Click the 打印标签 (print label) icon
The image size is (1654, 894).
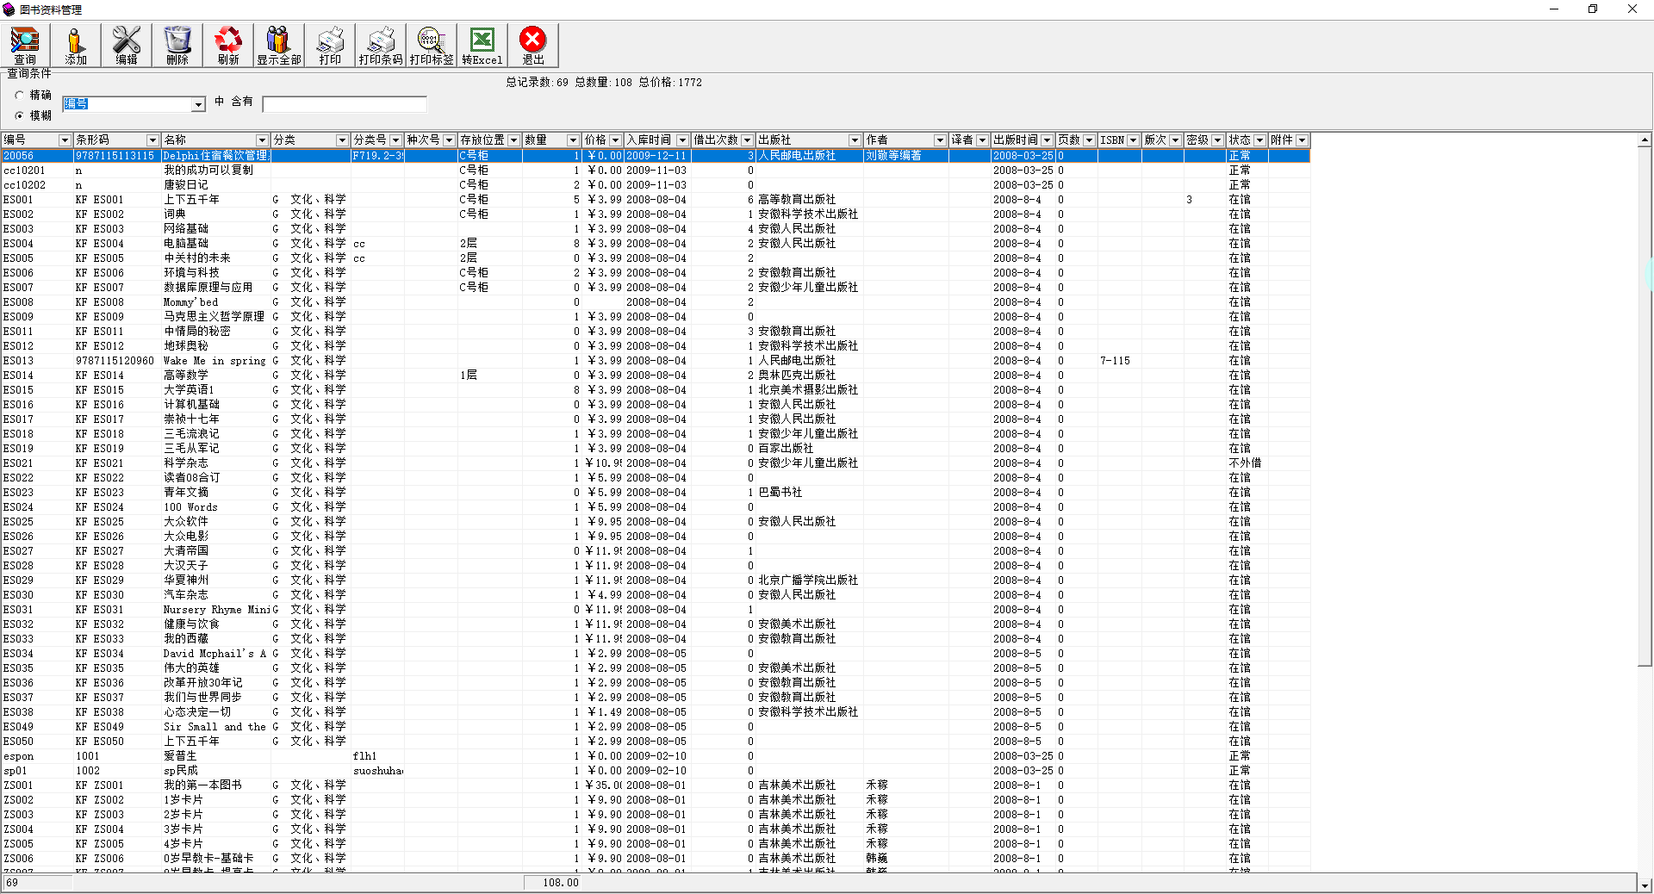[x=432, y=46]
